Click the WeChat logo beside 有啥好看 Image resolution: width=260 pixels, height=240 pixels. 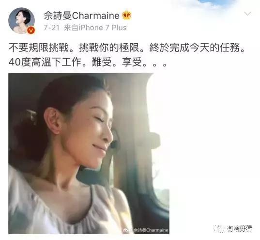219,229
